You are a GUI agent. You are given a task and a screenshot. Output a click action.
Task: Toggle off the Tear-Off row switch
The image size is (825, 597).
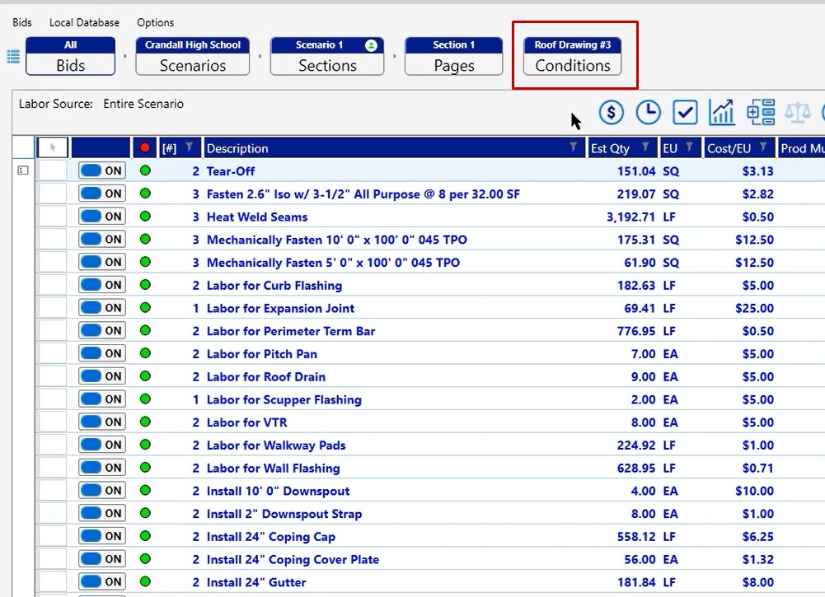(101, 171)
